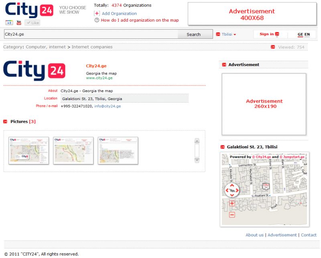Click the question mark help icon
321x258 pixels.
97,20
